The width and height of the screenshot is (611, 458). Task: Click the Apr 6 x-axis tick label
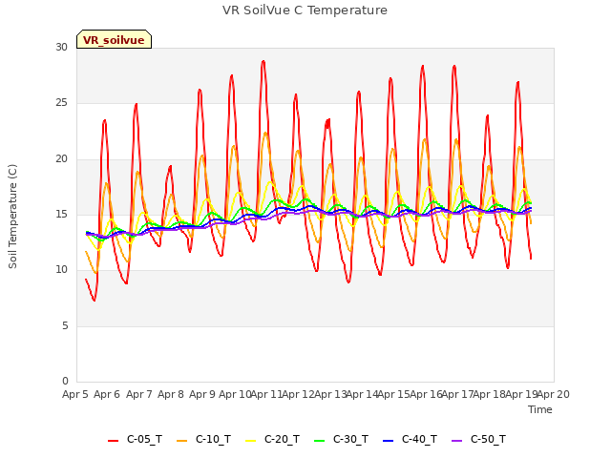tap(107, 394)
